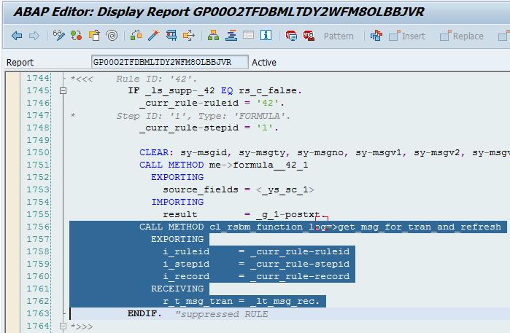Show the object list hierarchy icon
This screenshot has width=510, height=333.
pos(213,36)
